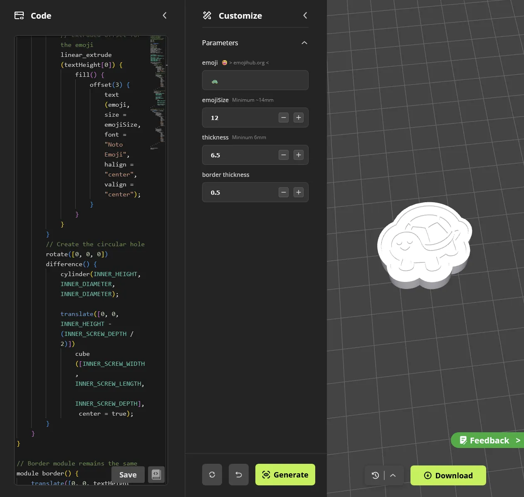Click the Customize magic wand icon
The width and height of the screenshot is (524, 497).
(x=207, y=15)
